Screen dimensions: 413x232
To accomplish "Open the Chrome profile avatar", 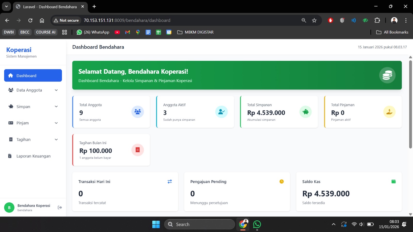I will tap(394, 20).
